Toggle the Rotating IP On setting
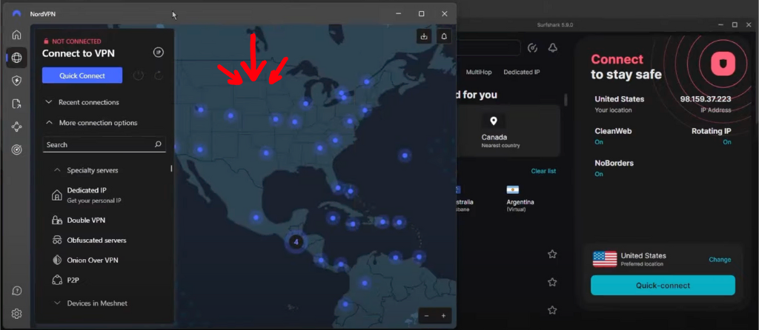The image size is (759, 330). click(x=726, y=142)
